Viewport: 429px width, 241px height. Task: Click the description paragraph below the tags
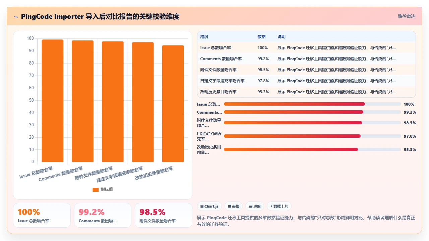(306, 221)
